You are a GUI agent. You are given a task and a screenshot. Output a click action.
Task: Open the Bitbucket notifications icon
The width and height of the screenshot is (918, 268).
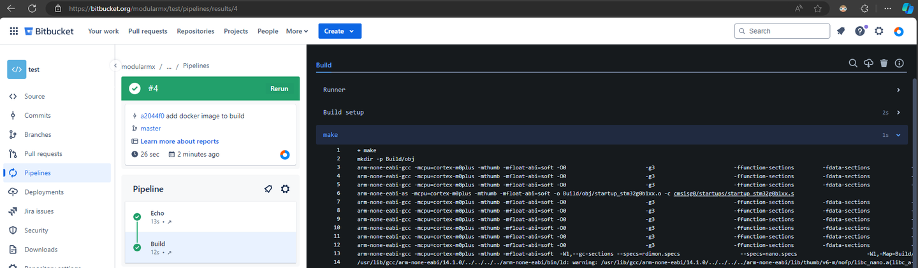pos(841,31)
